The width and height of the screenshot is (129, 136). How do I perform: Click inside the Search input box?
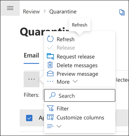tap(80, 95)
